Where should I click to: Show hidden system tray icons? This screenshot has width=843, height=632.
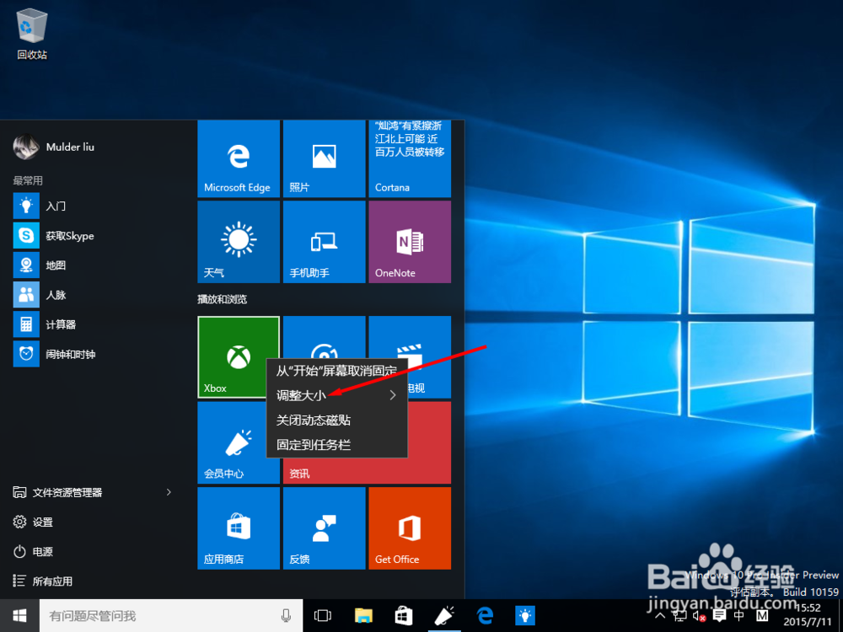(661, 615)
